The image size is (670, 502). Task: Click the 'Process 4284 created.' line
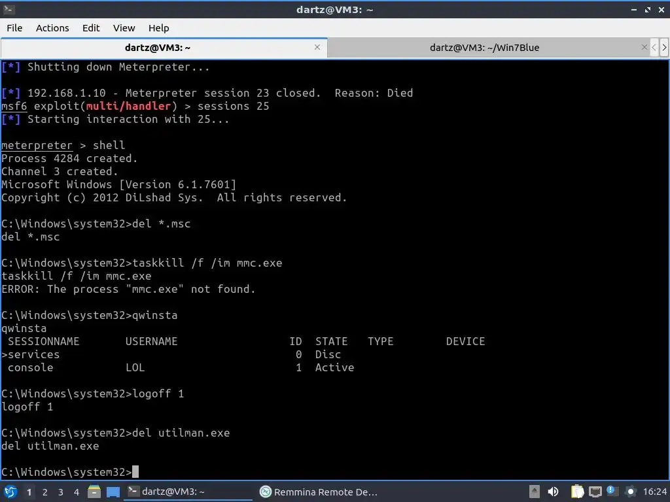[69, 158]
